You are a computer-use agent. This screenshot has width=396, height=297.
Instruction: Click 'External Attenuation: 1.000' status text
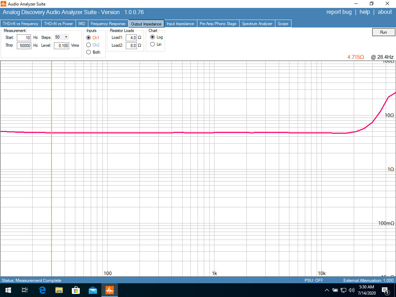click(x=368, y=280)
